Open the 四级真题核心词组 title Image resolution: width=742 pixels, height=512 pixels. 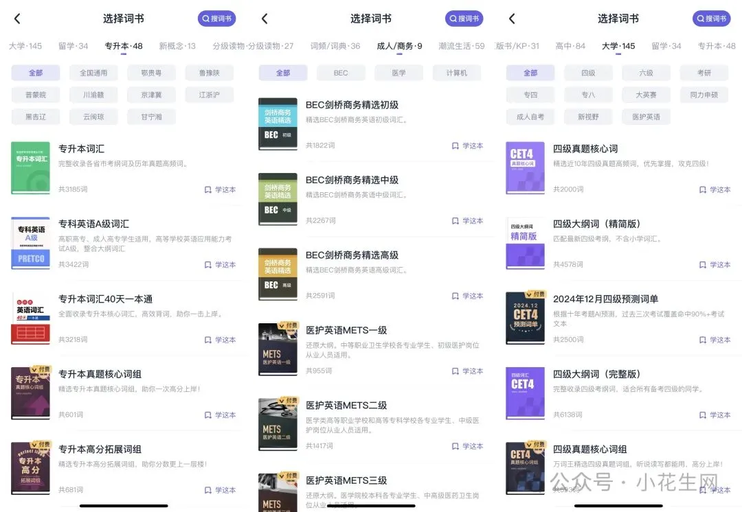point(590,450)
